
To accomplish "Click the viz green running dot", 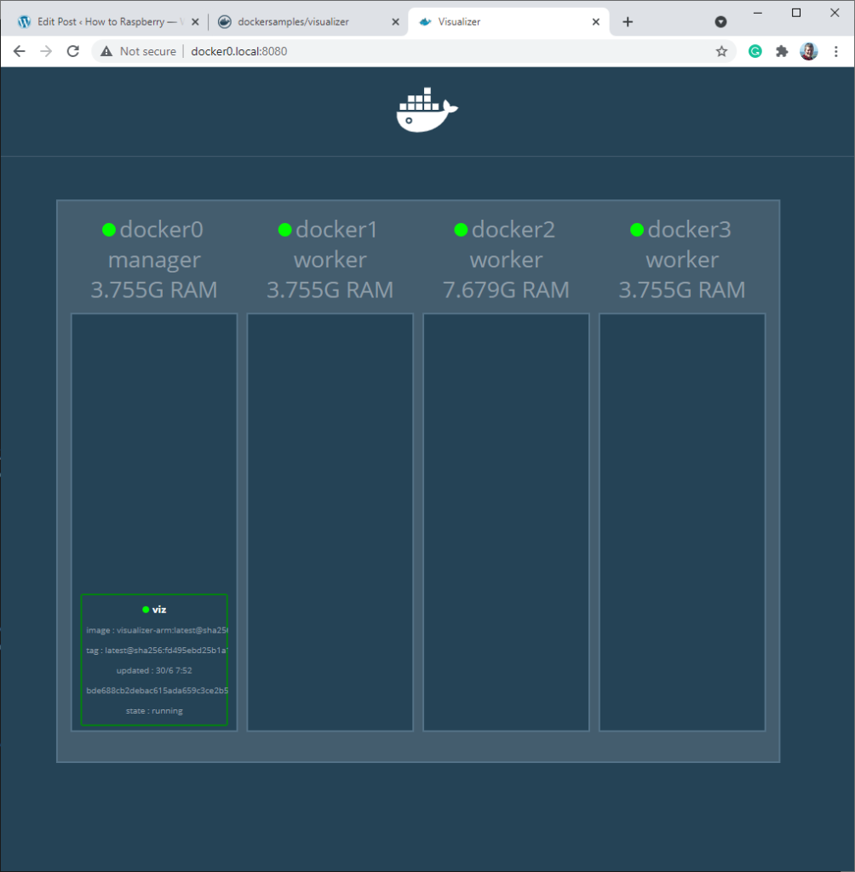I will (x=146, y=610).
